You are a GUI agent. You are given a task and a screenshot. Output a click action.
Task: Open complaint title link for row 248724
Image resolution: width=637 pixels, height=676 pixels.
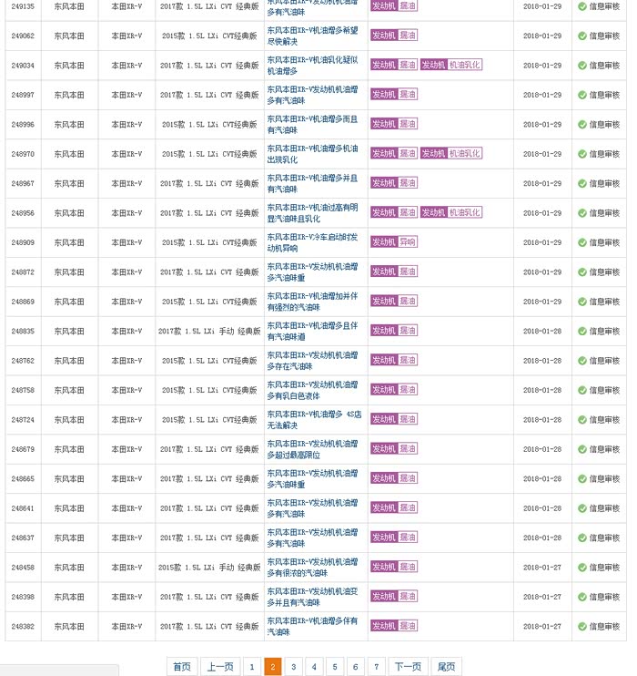click(311, 420)
